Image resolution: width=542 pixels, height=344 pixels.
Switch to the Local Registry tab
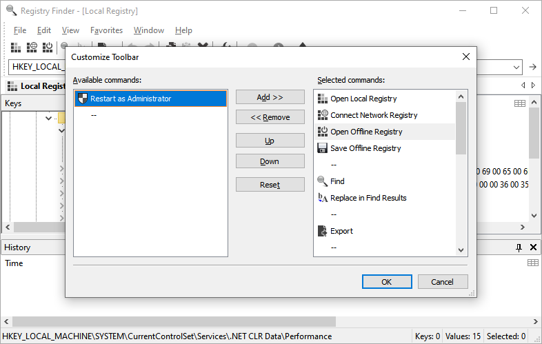pos(37,86)
